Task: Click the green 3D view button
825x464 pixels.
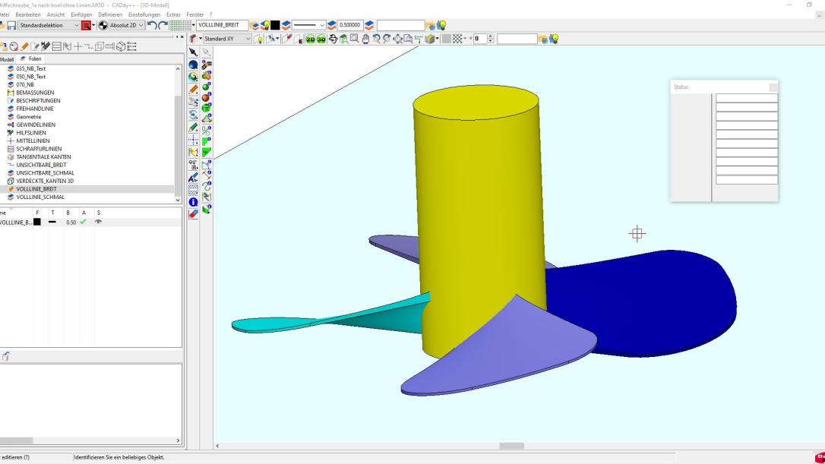Action: coord(321,39)
